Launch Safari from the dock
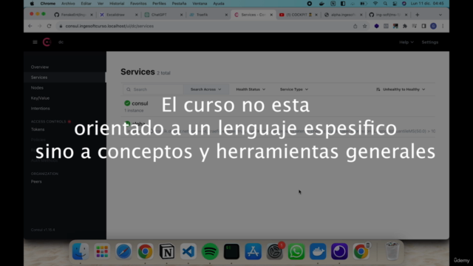473x266 pixels. click(x=123, y=251)
